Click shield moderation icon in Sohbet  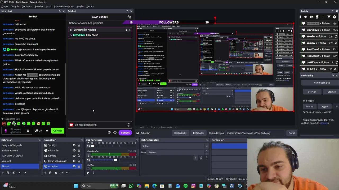pos(109,133)
